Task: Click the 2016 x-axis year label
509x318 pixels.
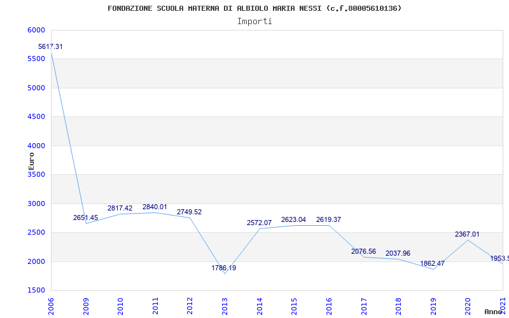Action: click(x=329, y=307)
